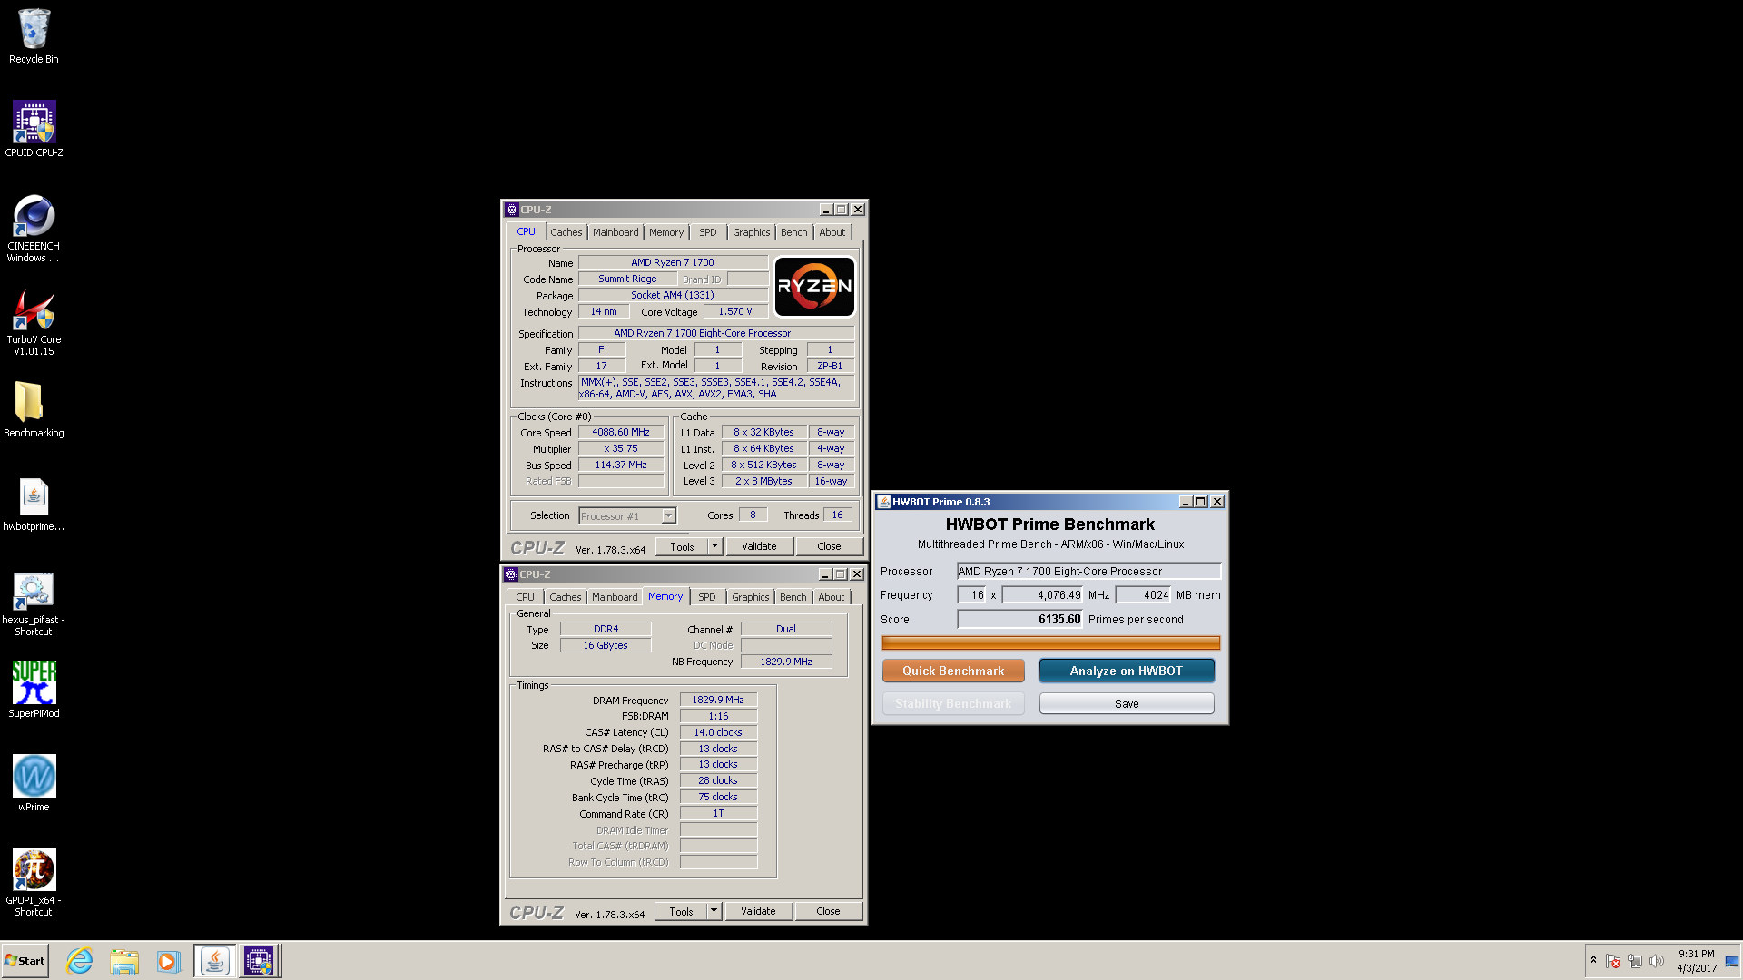1743x980 pixels.
Task: Open Caches tab in lower CPU-Z window
Action: click(x=565, y=597)
